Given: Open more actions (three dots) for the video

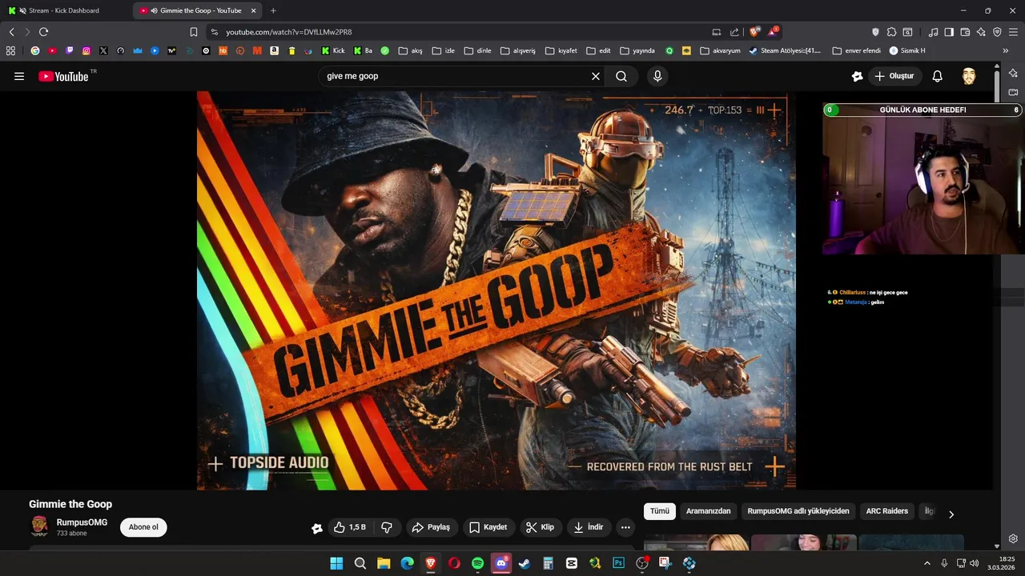Looking at the screenshot, I should [625, 527].
